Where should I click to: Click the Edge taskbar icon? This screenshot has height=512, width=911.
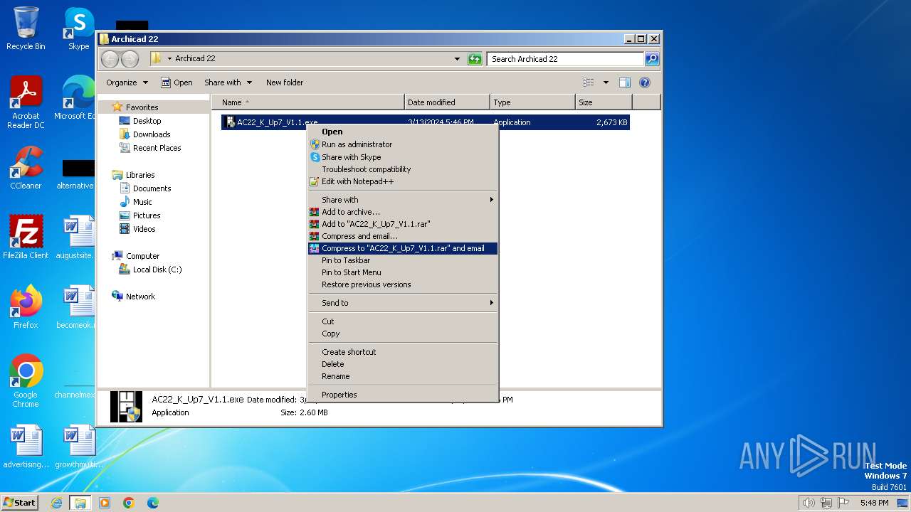click(x=153, y=503)
